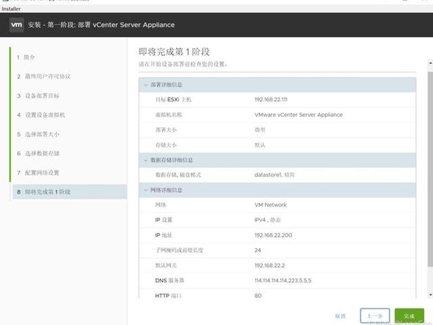Click IP address 192.168.22.200
433x325 pixels.
[x=273, y=235]
